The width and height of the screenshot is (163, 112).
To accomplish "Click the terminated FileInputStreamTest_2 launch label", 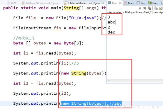I will coord(135,12).
